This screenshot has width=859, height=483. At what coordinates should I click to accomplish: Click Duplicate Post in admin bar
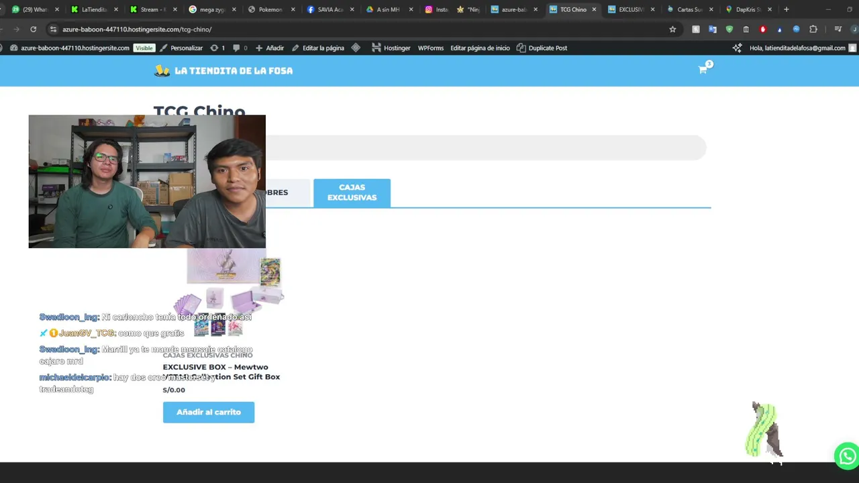[x=542, y=48]
